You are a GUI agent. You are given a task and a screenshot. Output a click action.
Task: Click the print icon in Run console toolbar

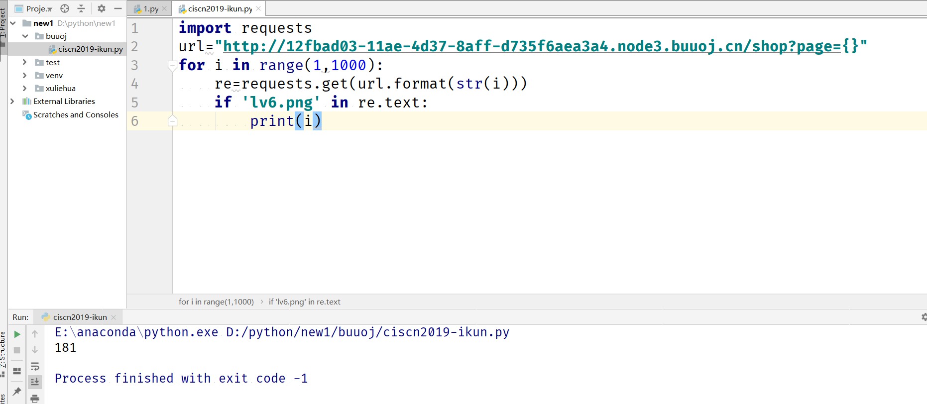coord(35,399)
